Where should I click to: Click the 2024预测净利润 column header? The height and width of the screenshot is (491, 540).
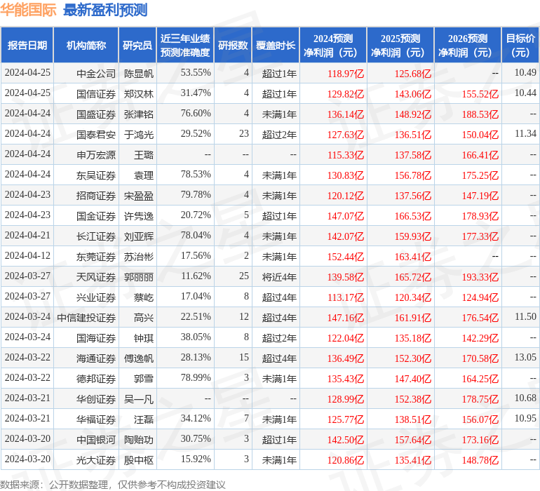point(333,45)
